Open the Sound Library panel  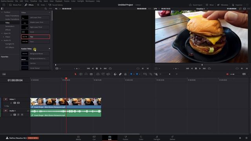click(x=56, y=5)
